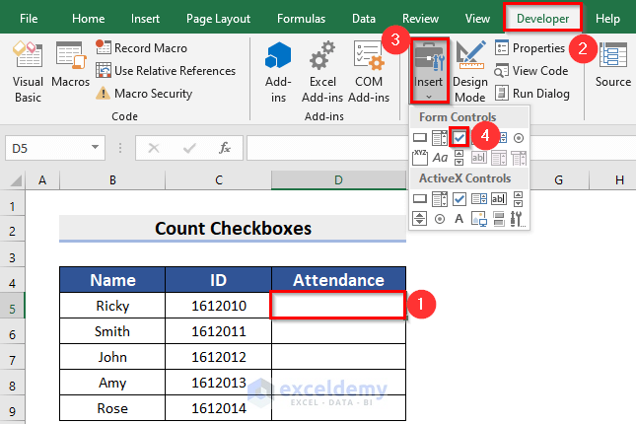Select the Name header cell

(x=112, y=280)
